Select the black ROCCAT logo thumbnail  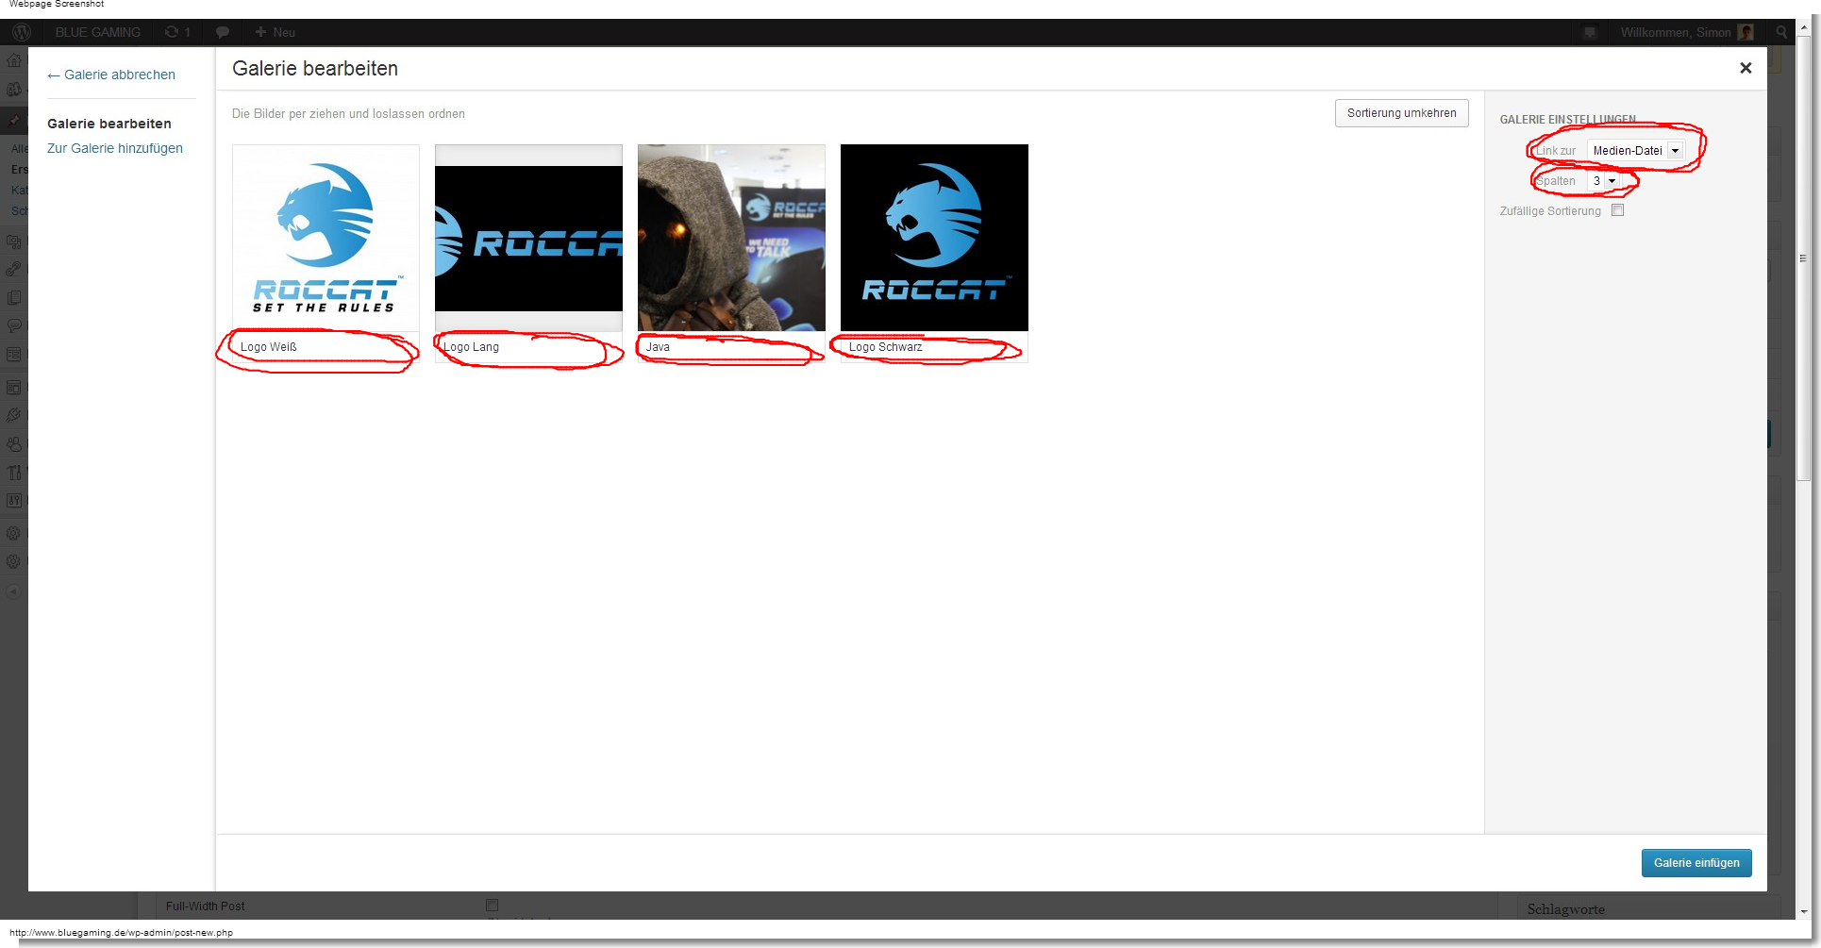pyautogui.click(x=934, y=238)
